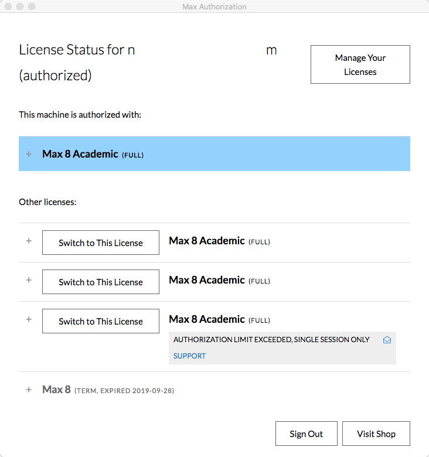Expand the third Max 8 Academic other license
The width and height of the screenshot is (429, 457).
pyautogui.click(x=29, y=319)
